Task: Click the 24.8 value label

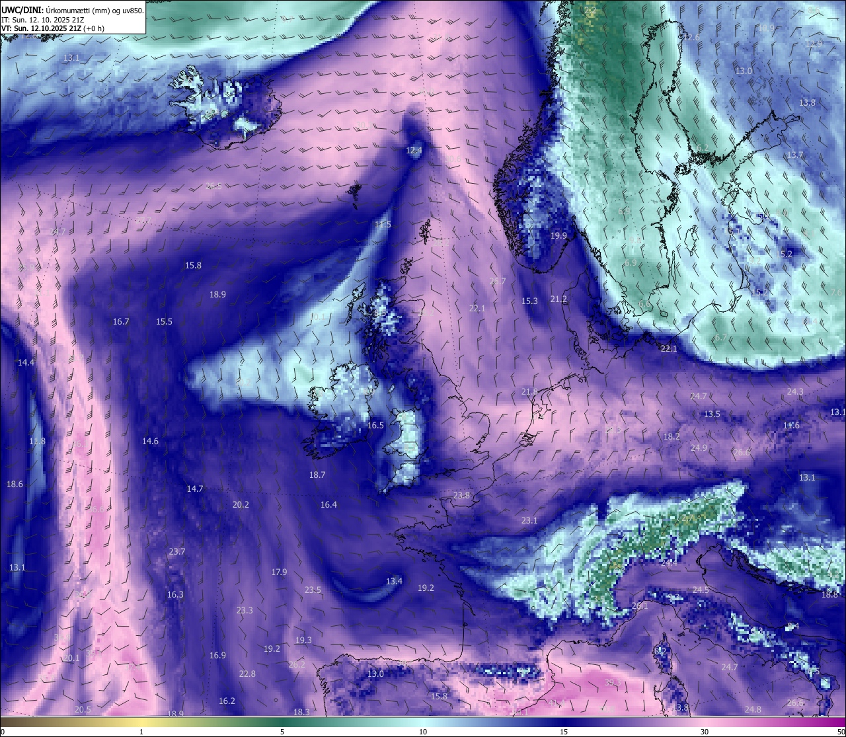Action: 753,710
